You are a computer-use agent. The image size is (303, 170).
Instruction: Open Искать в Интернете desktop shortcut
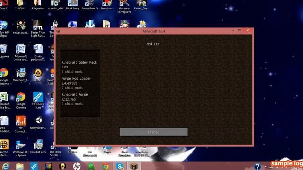[124, 7]
